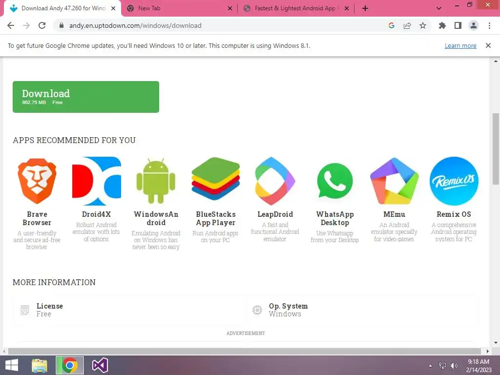Select the WindowsAndroid robot icon

coord(156,181)
